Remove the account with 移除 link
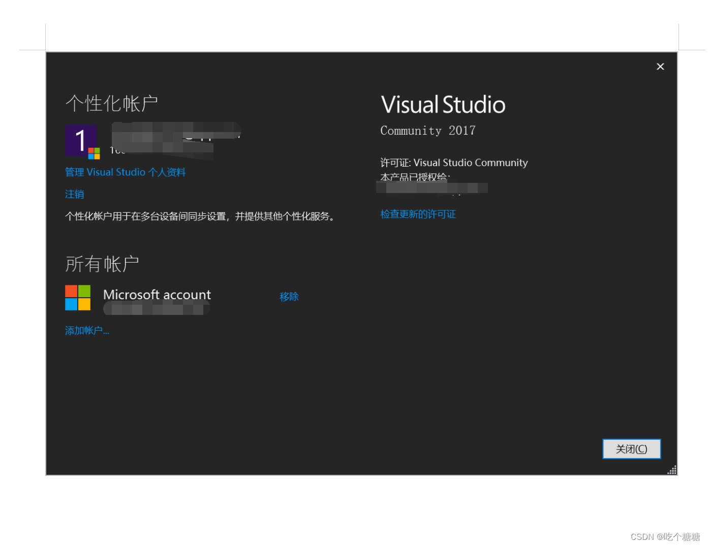708x546 pixels. point(289,297)
